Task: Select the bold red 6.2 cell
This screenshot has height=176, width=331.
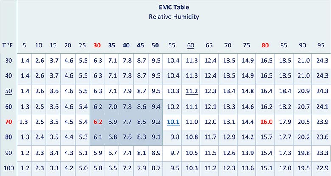Action: [x=98, y=122]
